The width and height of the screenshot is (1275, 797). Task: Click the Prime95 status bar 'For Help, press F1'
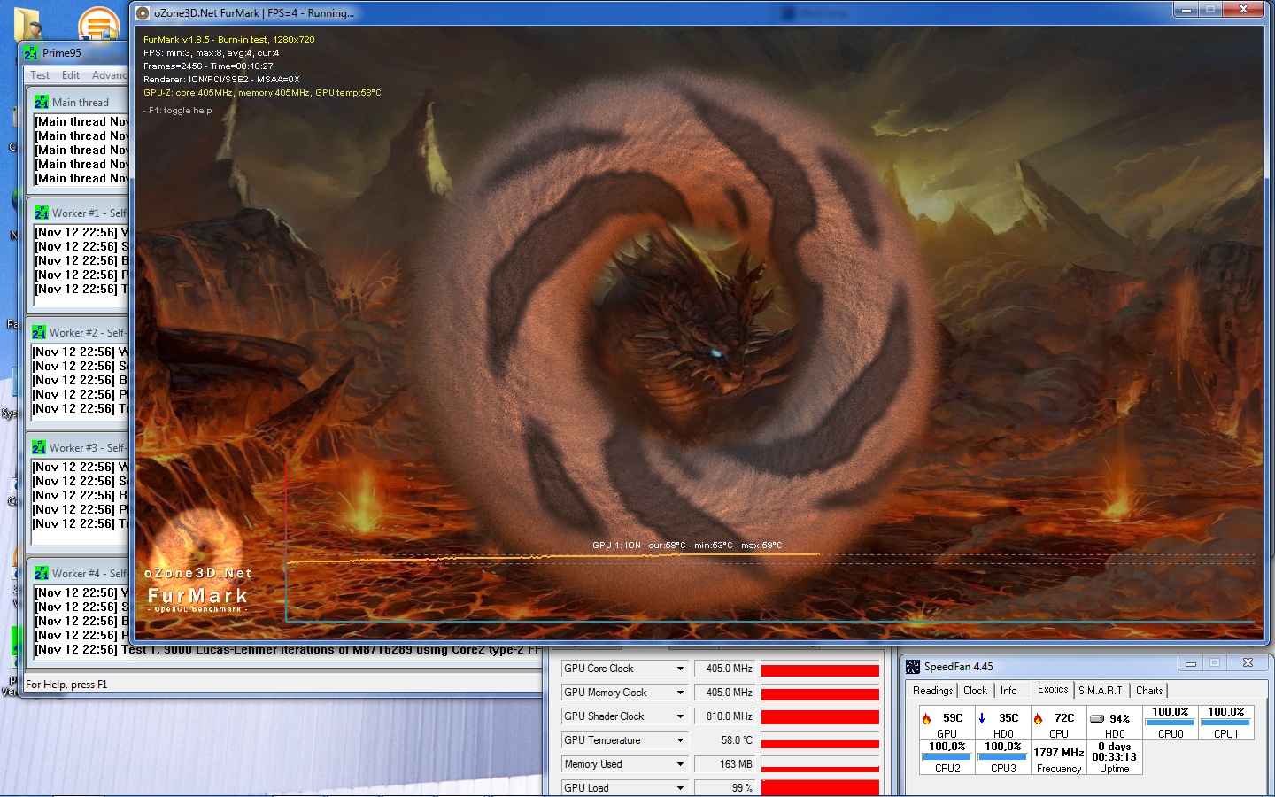coord(66,685)
